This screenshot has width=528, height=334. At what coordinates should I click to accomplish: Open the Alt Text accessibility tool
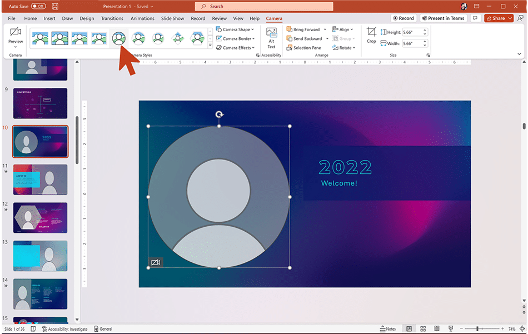[x=271, y=38]
